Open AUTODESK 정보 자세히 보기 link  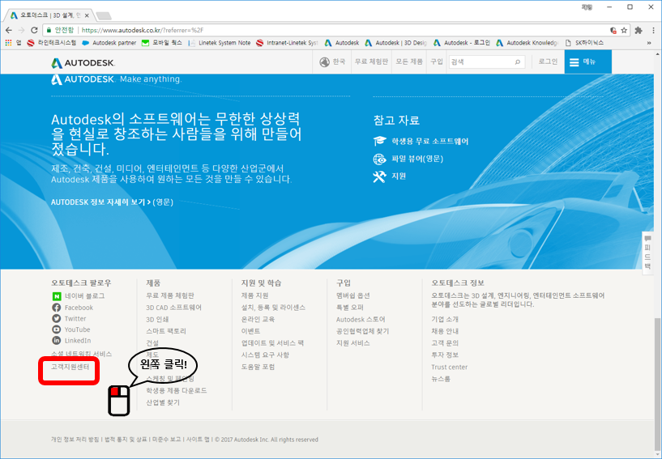tap(112, 202)
